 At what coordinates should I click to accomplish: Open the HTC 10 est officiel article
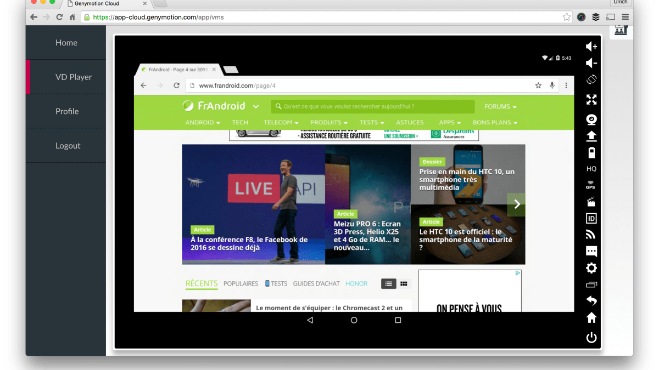coord(466,240)
